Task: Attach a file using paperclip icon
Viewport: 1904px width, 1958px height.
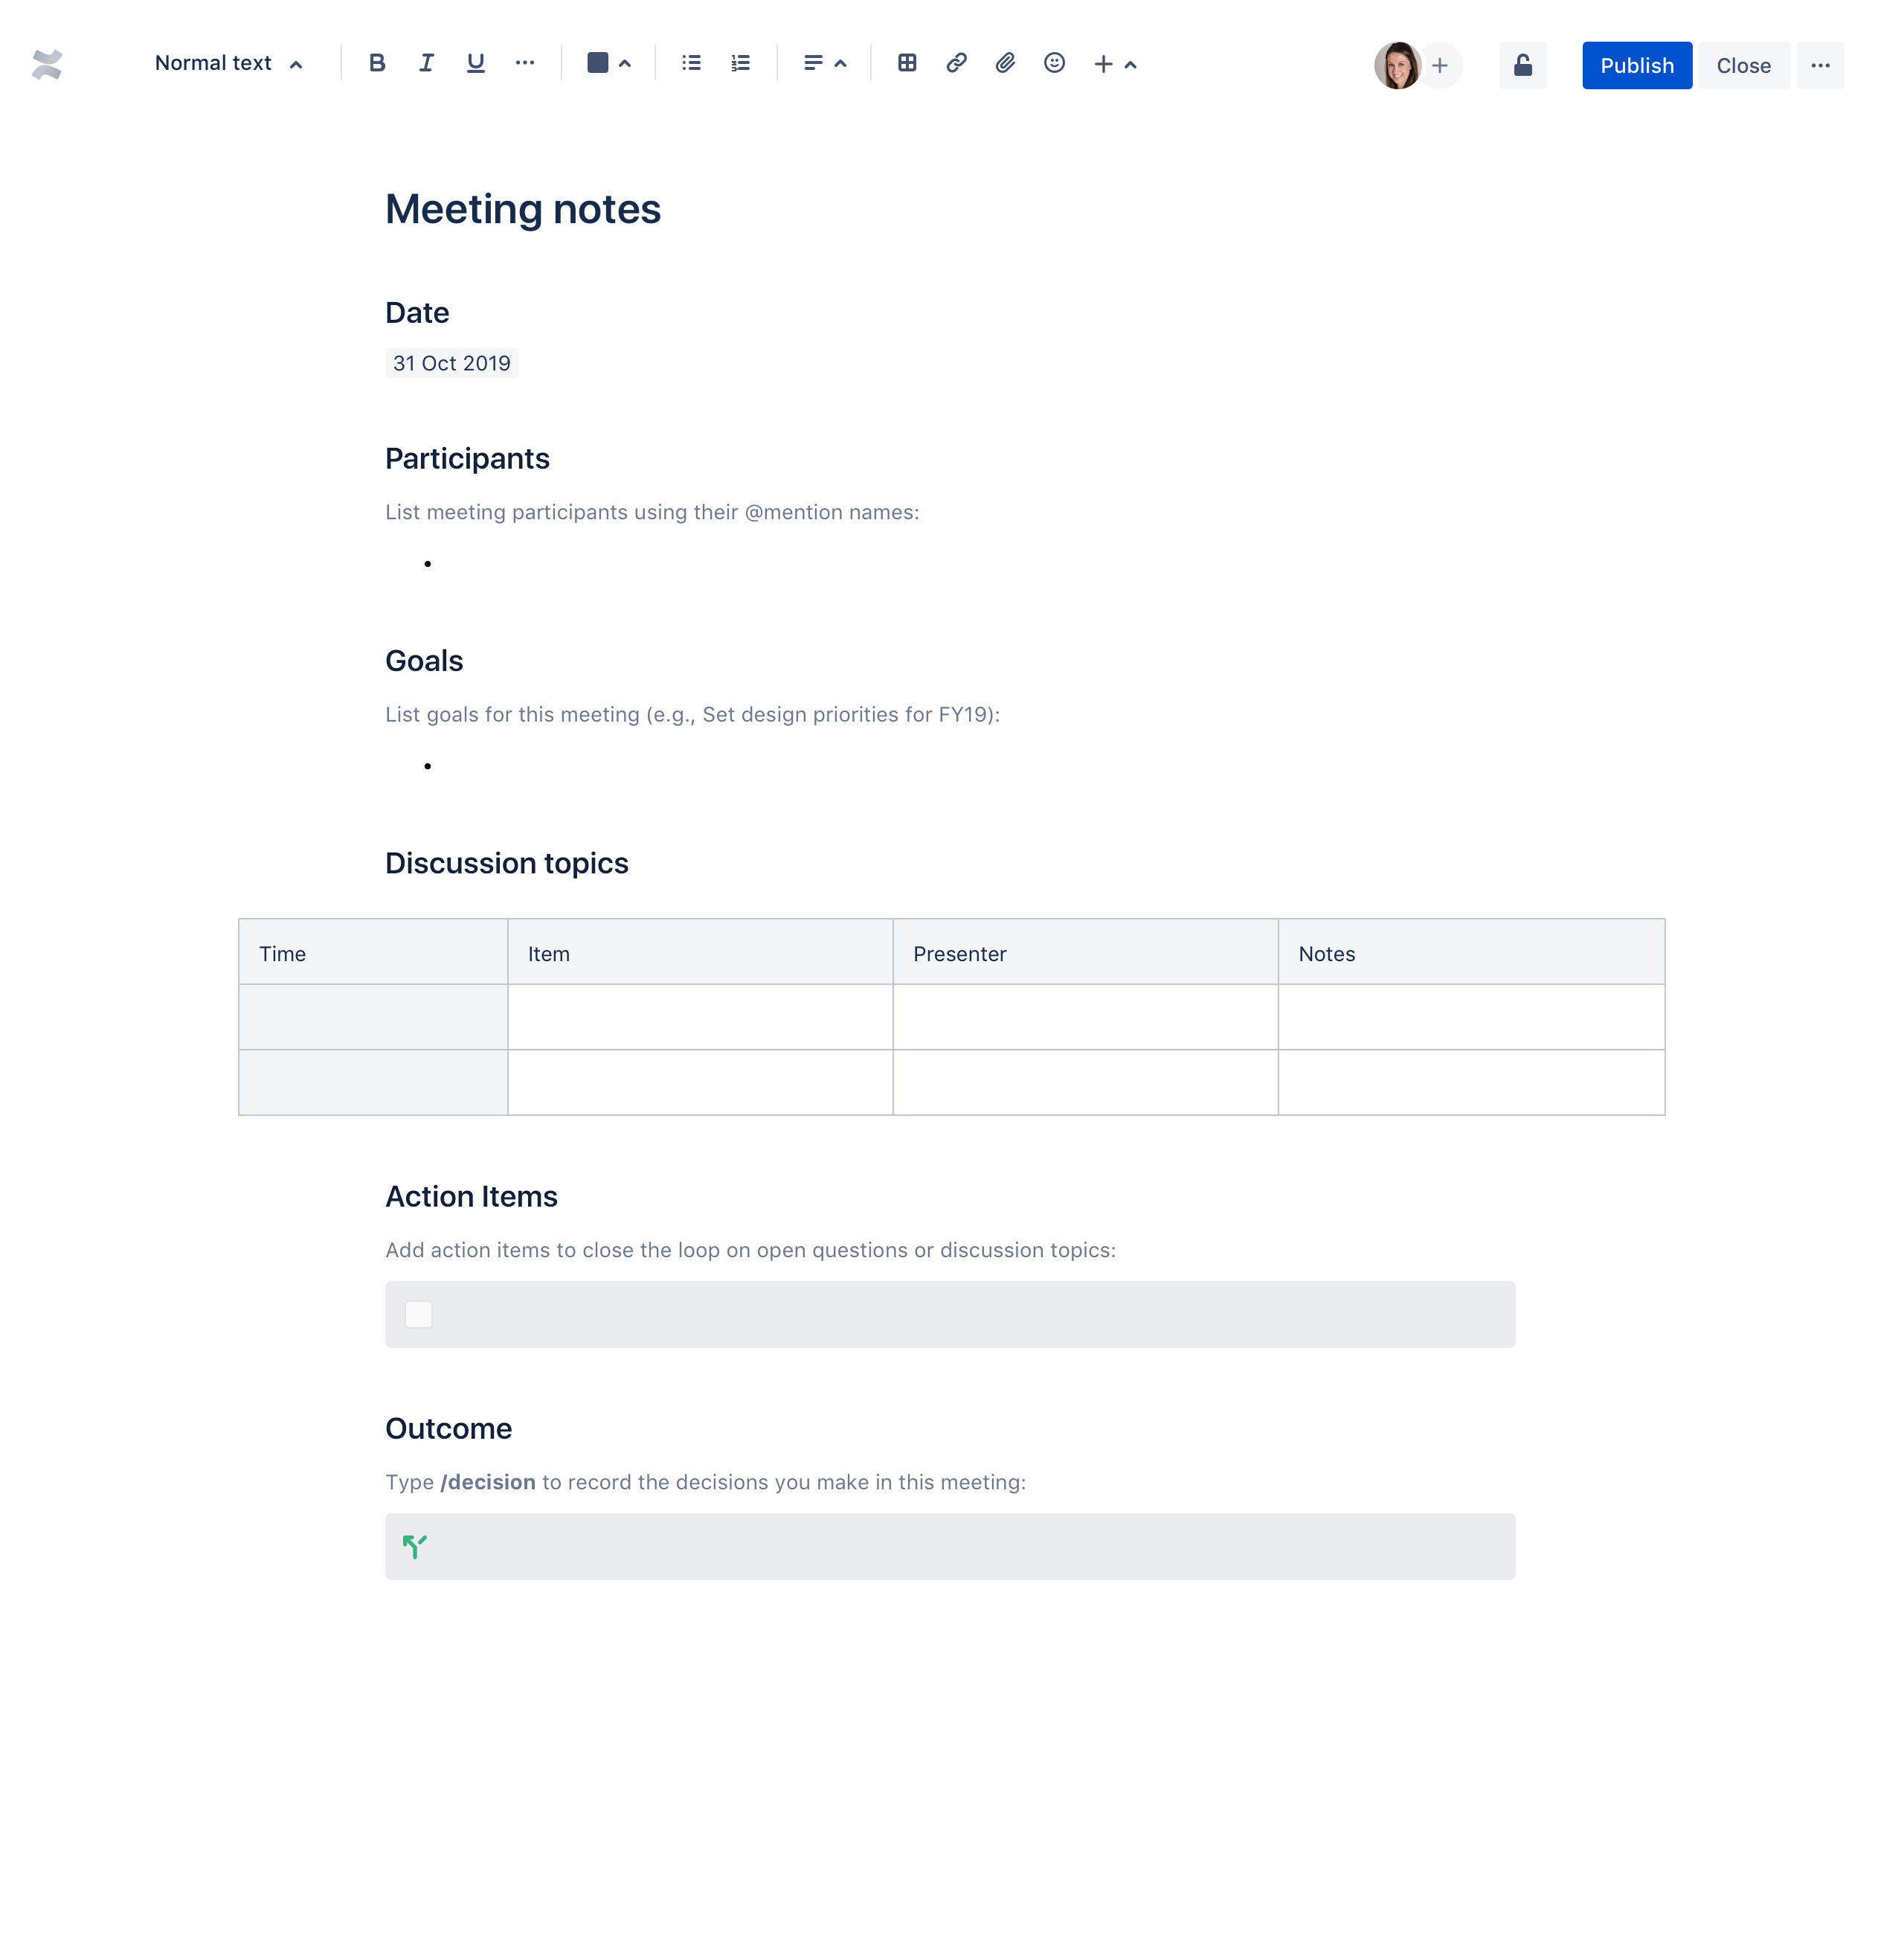Action: (x=1005, y=63)
